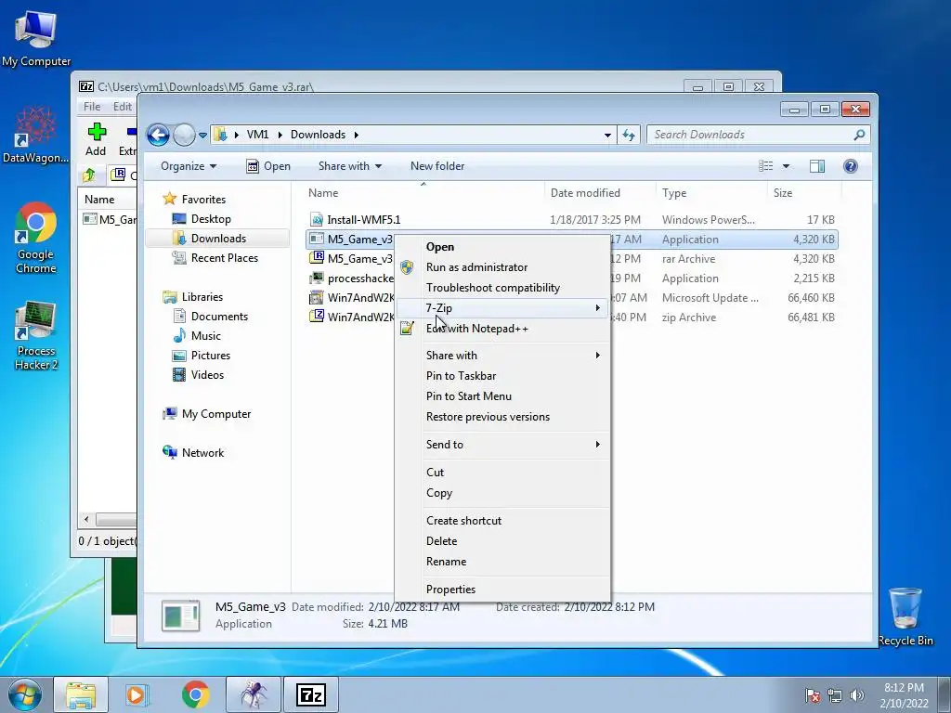This screenshot has width=951, height=713.
Task: Click the search magnifier icon
Action: pyautogui.click(x=859, y=135)
